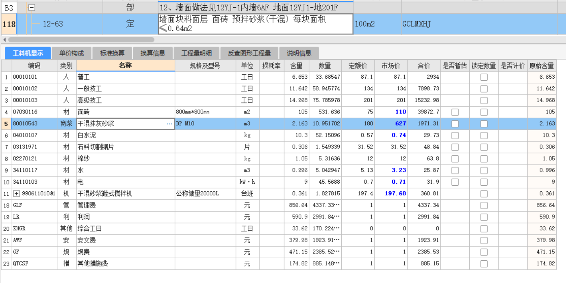This screenshot has height=283, width=566.
Task: Click row number 118 header
Action: 9,24
